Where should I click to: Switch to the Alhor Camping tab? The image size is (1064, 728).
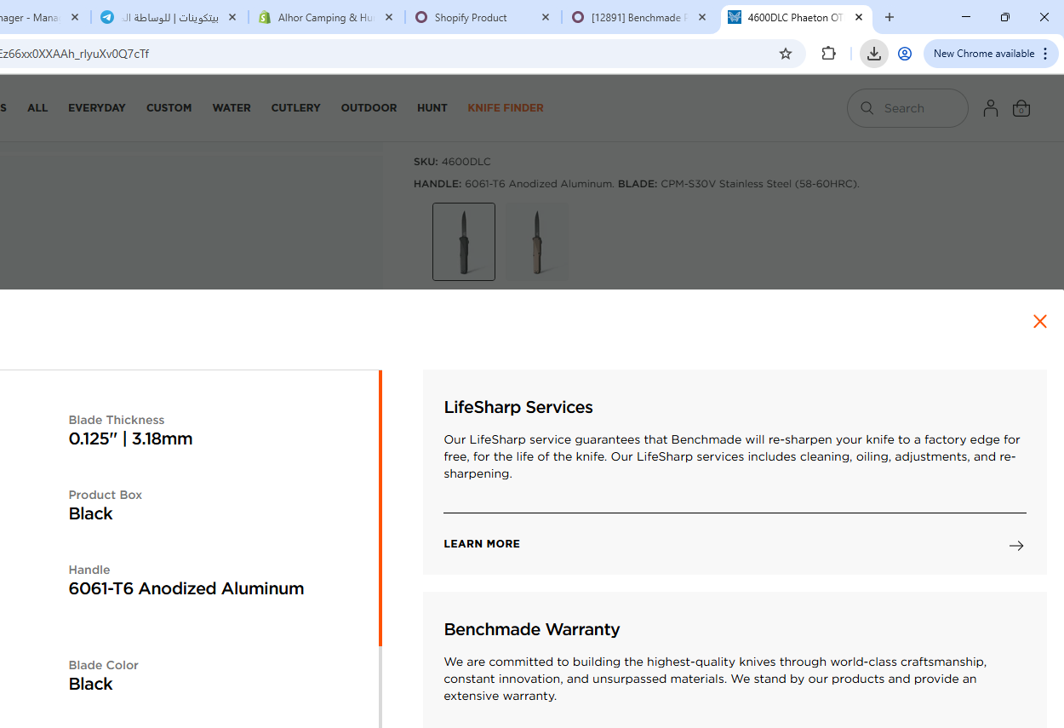coord(325,17)
